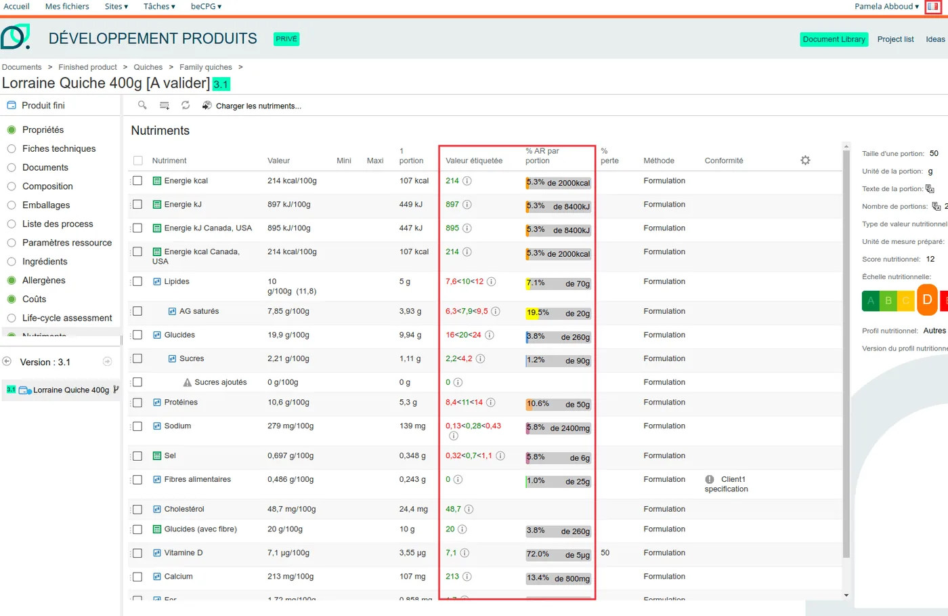The height and width of the screenshot is (616, 948).
Task: Click the Document Library button
Action: pyautogui.click(x=834, y=39)
